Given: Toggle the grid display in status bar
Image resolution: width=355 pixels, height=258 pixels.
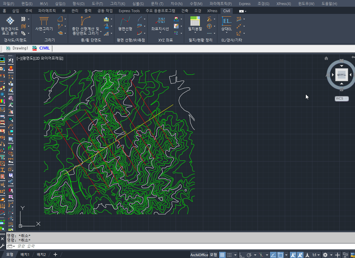Looking at the screenshot, I should point(222,255).
